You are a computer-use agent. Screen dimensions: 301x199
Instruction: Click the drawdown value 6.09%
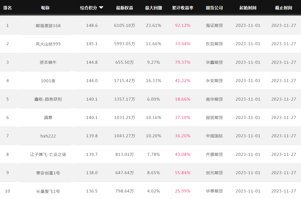point(154,99)
